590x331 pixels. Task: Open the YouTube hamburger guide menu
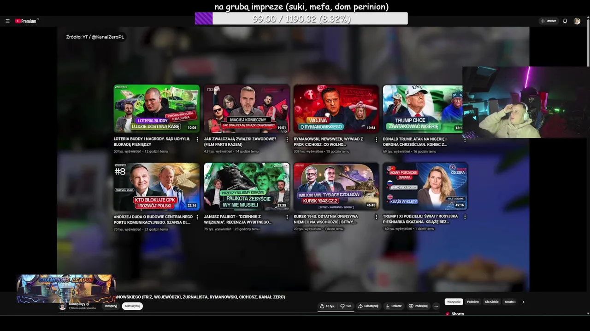pos(7,21)
